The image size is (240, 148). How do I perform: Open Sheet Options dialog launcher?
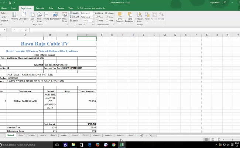[x=113, y=24]
